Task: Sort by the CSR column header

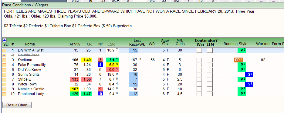Action: click(111, 44)
